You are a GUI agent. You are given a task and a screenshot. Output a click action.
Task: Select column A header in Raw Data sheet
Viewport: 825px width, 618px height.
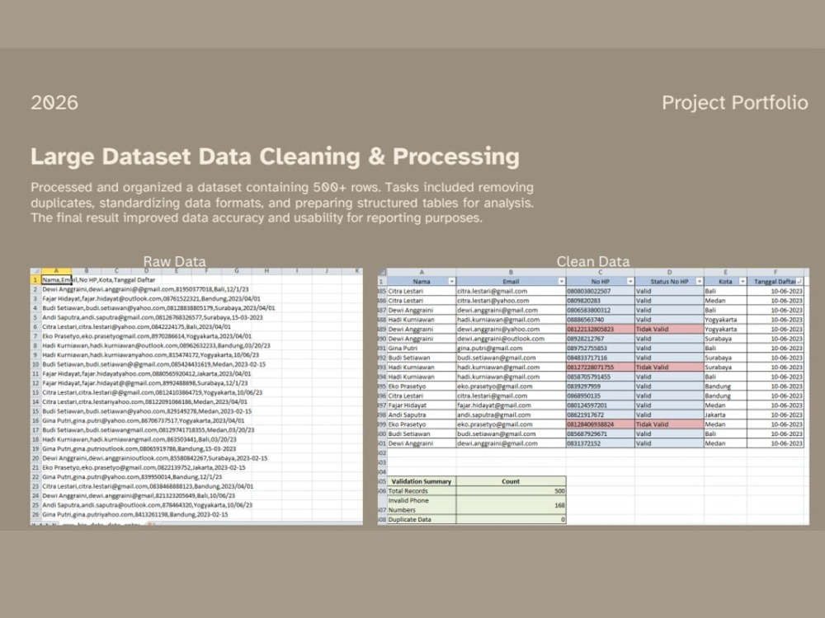click(x=56, y=271)
